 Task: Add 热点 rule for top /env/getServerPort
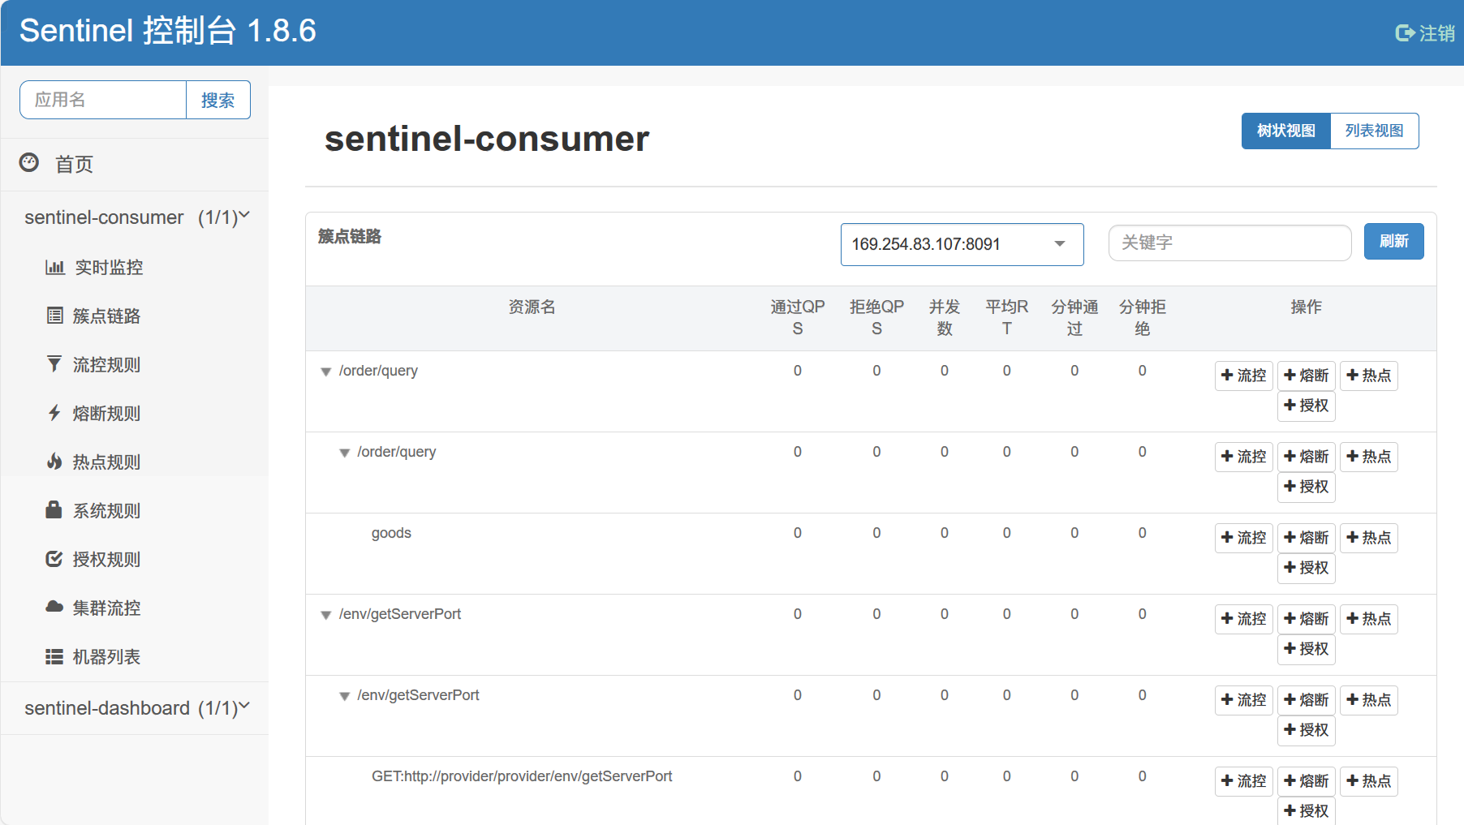(1368, 619)
